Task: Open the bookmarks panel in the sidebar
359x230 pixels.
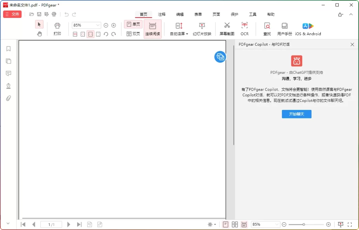Action: [8, 49]
